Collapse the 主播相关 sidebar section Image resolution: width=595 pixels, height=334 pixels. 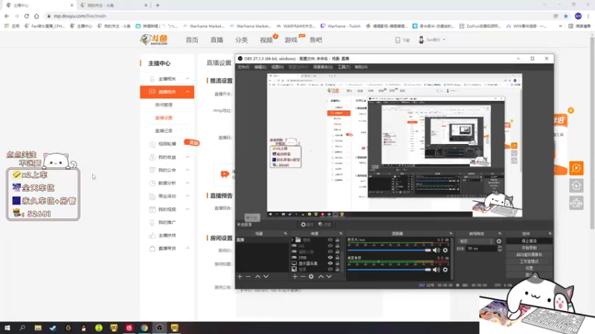click(187, 79)
